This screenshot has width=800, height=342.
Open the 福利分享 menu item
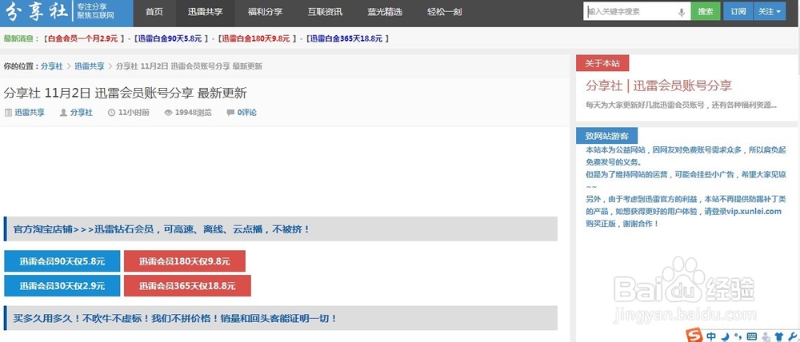pos(265,12)
